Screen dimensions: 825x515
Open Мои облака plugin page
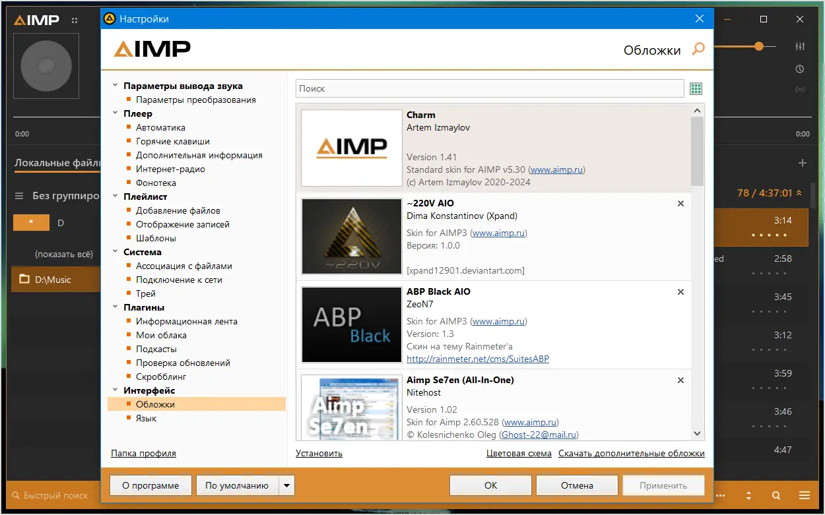coord(162,335)
